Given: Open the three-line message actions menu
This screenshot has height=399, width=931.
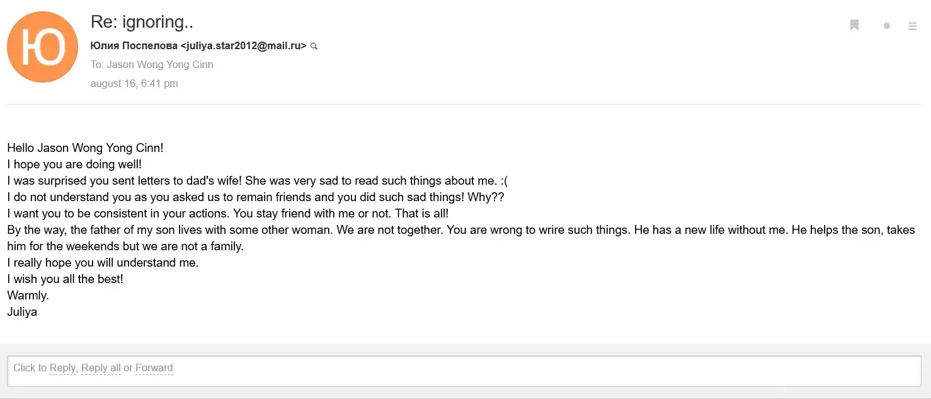Looking at the screenshot, I should coord(912,26).
